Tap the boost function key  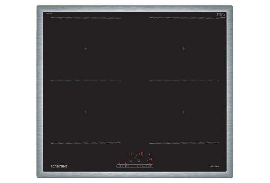[144, 166]
